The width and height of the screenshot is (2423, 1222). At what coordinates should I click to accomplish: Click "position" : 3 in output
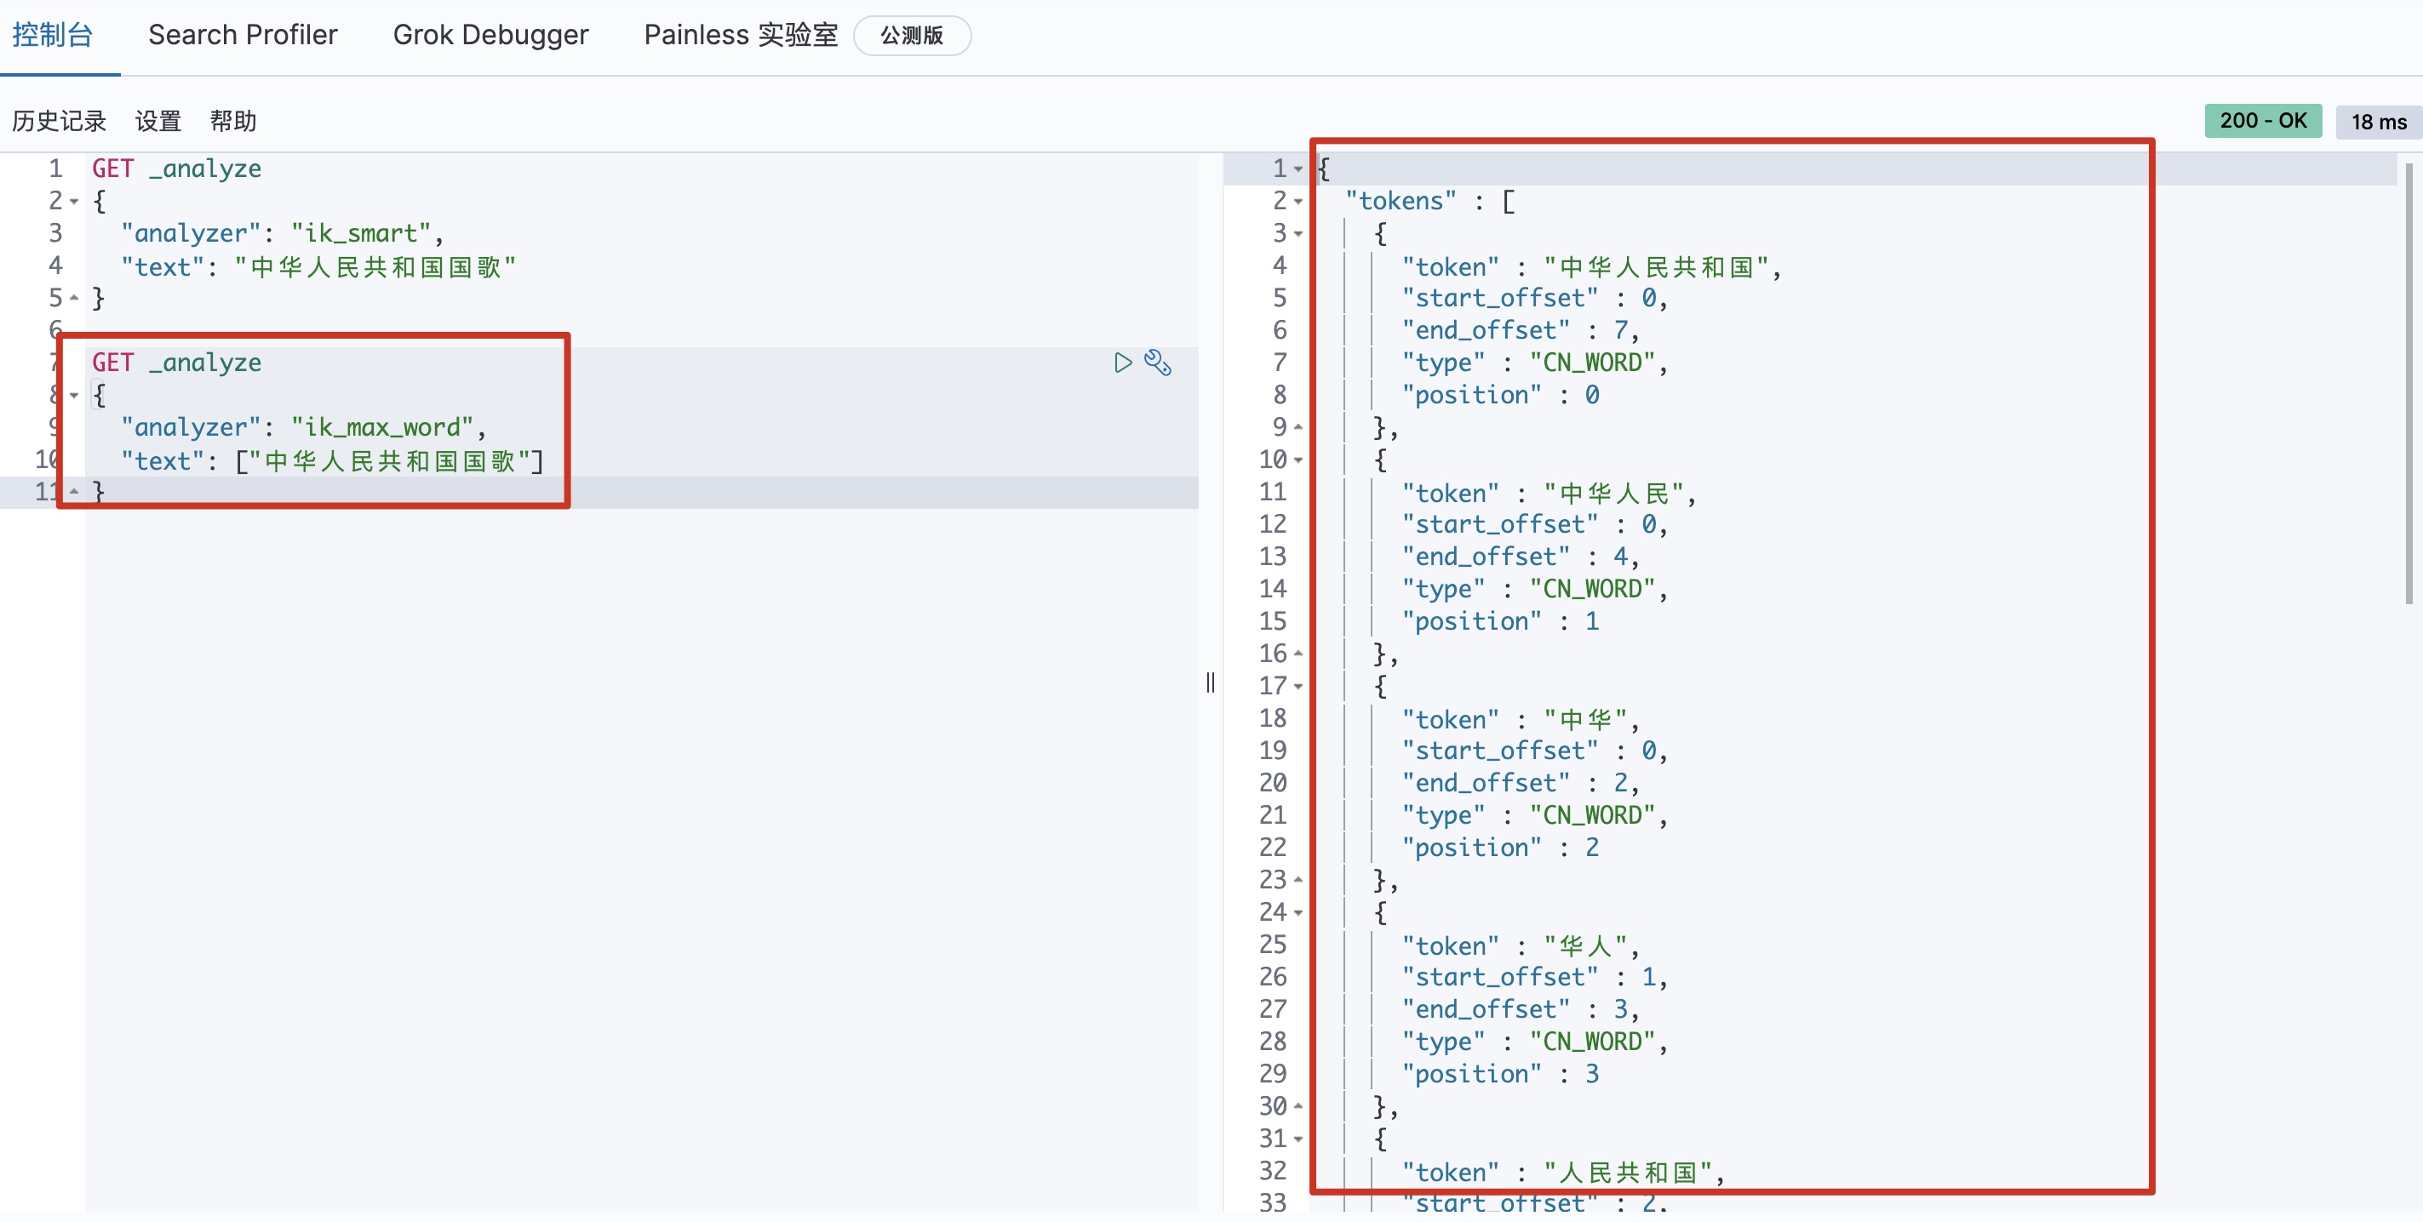[x=1500, y=1075]
